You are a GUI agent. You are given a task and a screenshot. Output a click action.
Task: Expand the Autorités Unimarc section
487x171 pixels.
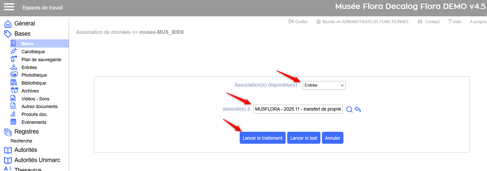point(37,160)
